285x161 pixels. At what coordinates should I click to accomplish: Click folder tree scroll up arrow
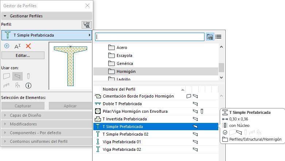click(221, 47)
